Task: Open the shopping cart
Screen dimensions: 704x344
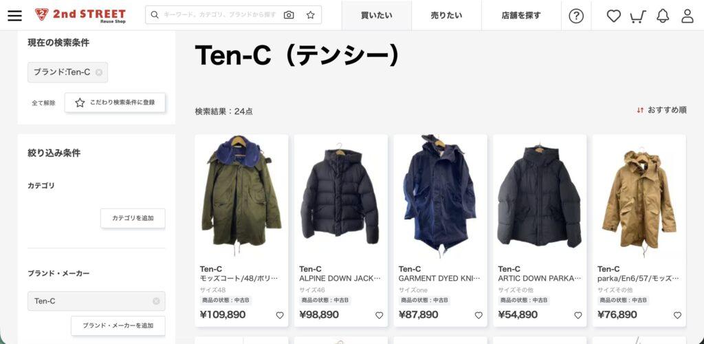Action: 638,16
